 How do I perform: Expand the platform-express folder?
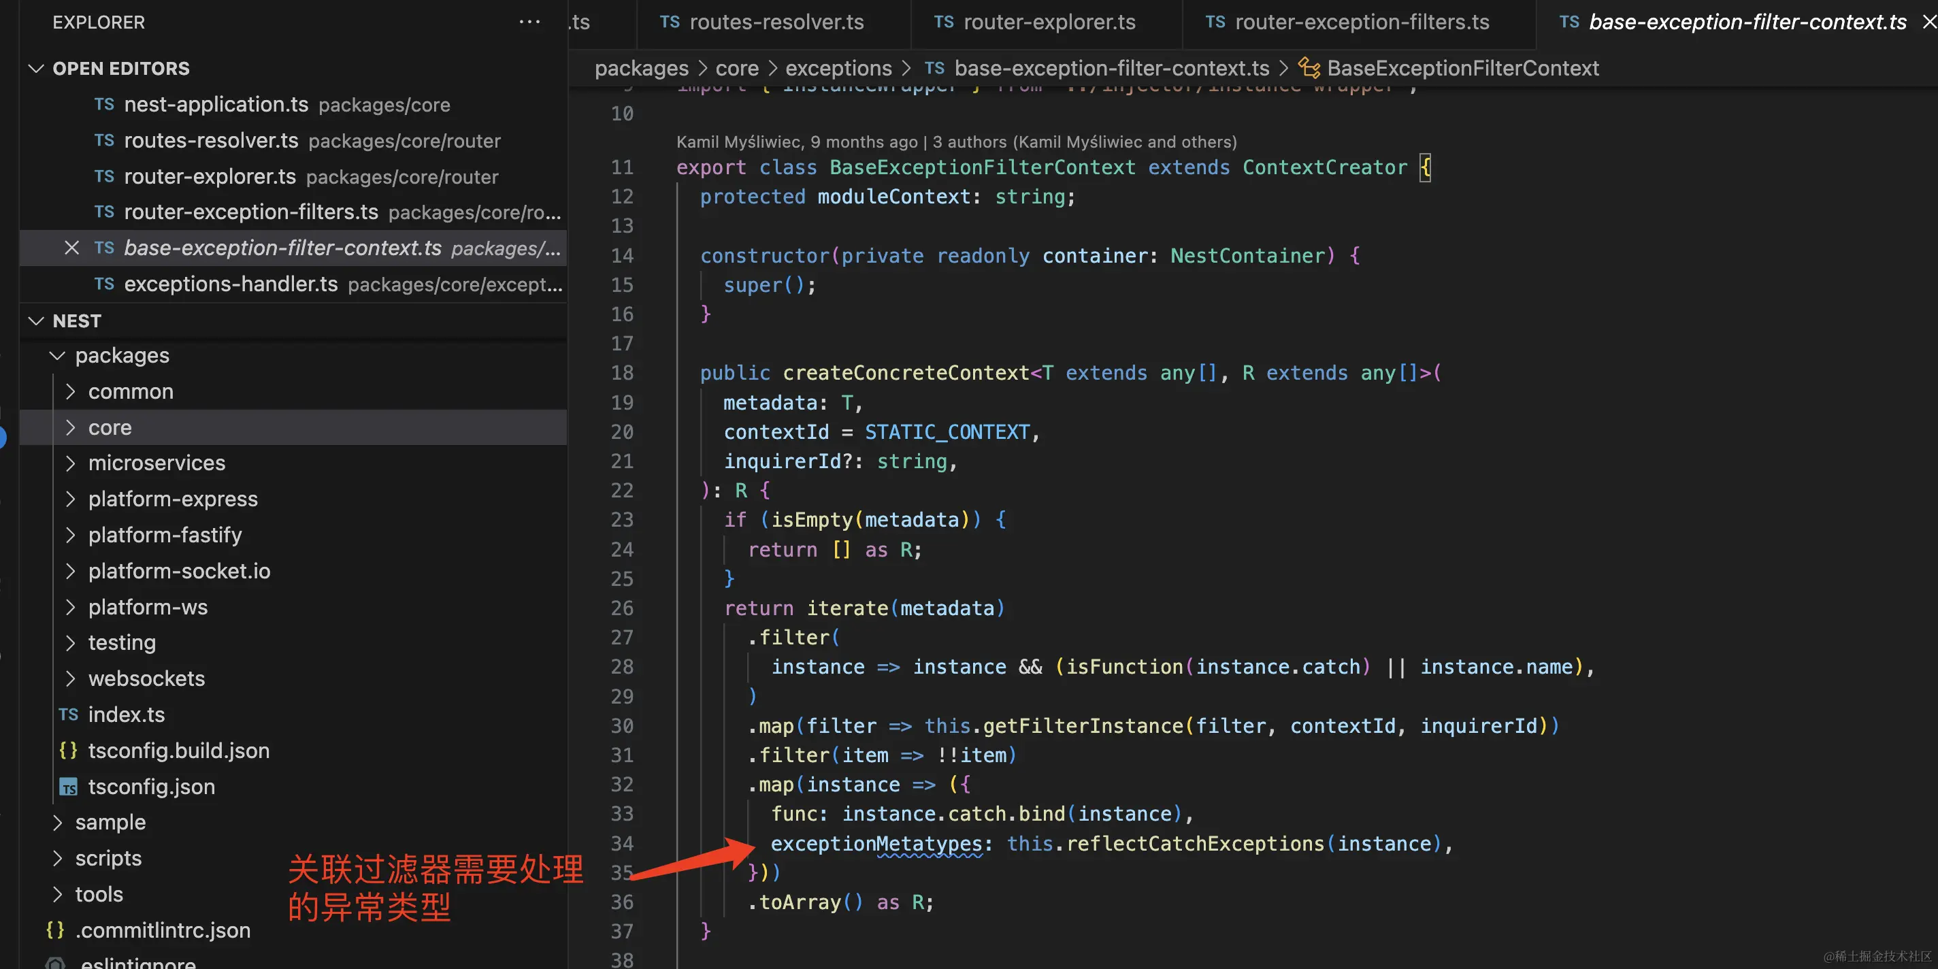tap(70, 499)
